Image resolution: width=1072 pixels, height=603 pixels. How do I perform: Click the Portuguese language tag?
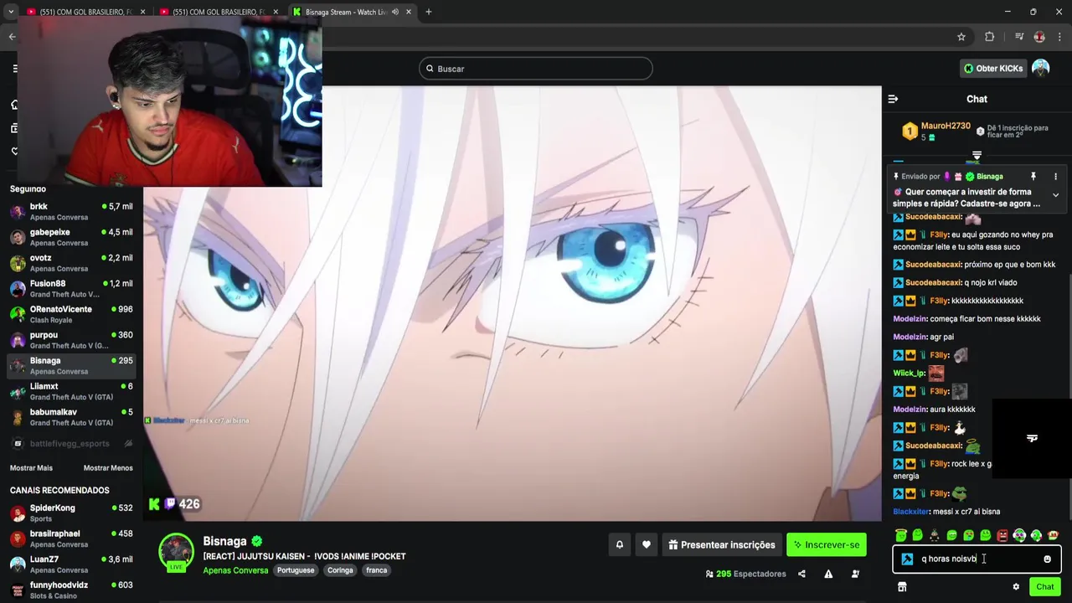tap(296, 570)
